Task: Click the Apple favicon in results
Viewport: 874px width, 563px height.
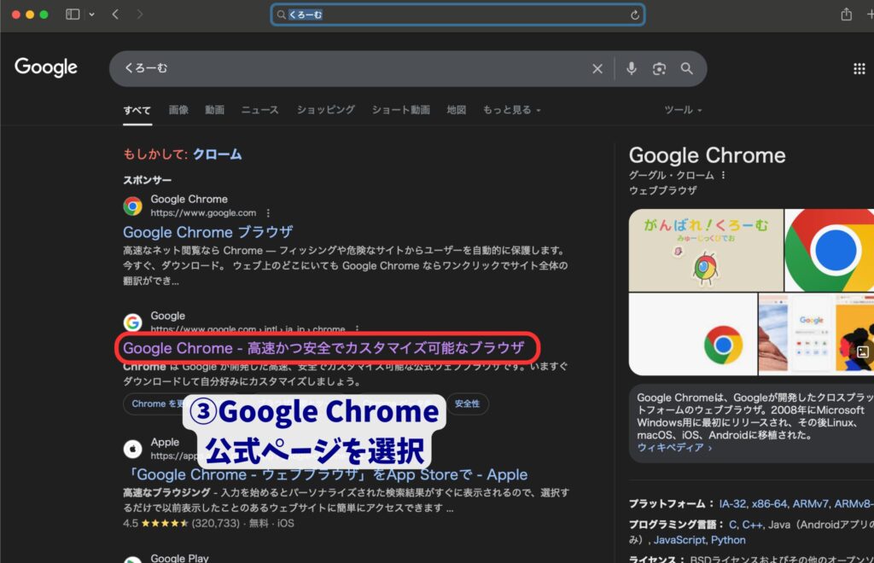Action: 132,449
